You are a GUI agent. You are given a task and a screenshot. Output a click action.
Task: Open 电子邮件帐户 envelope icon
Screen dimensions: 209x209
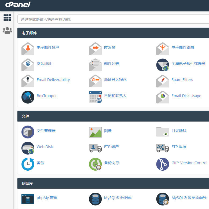click(x=28, y=49)
